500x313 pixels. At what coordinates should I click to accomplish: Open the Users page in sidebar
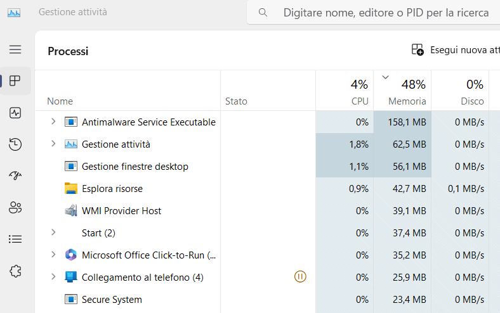point(15,208)
